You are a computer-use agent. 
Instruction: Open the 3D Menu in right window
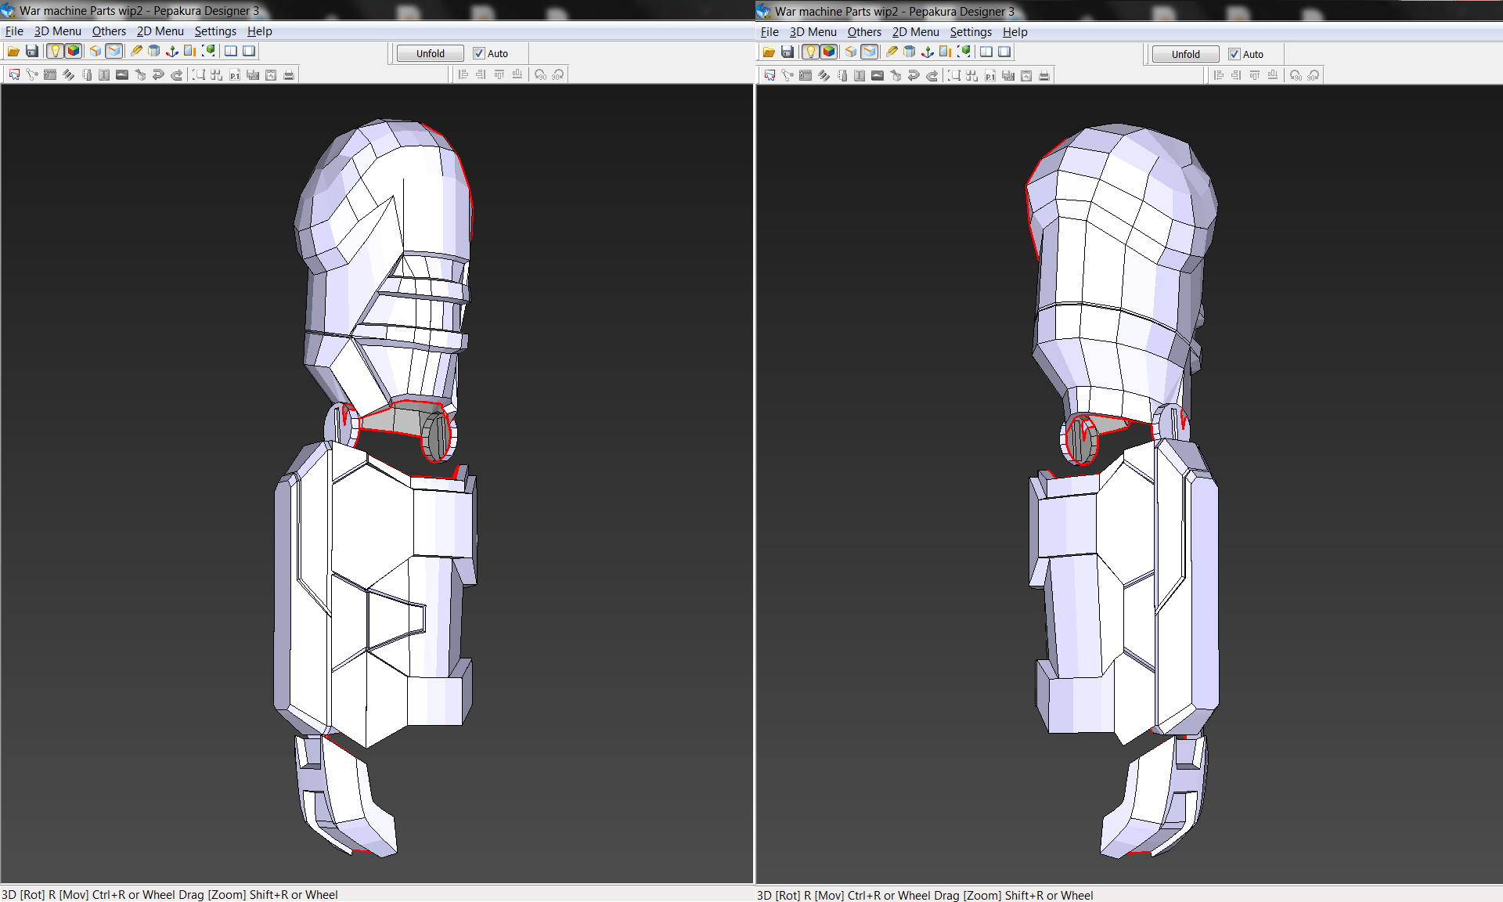[813, 32]
